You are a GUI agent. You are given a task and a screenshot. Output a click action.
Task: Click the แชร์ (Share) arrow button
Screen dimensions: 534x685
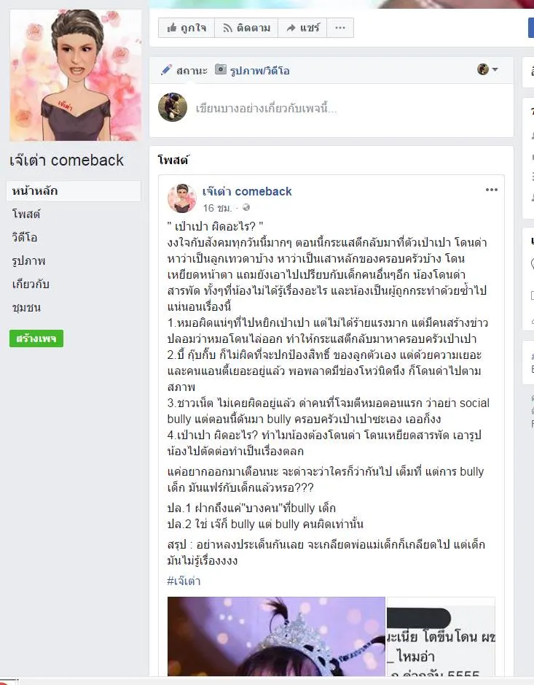[x=302, y=28]
